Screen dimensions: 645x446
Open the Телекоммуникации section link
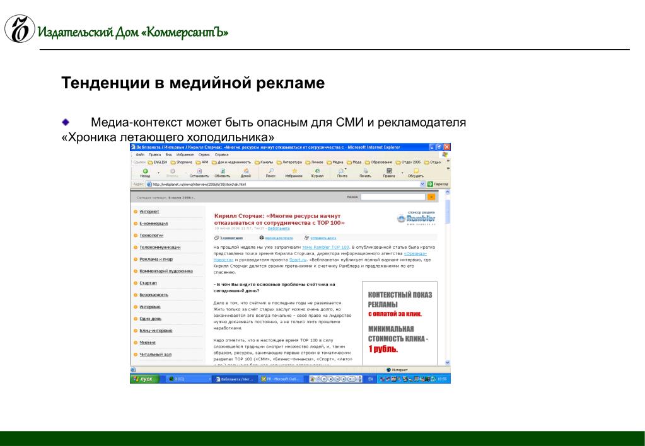point(160,248)
